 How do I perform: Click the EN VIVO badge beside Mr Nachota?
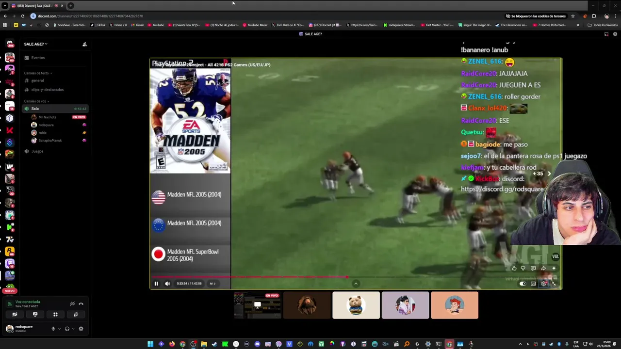(79, 117)
